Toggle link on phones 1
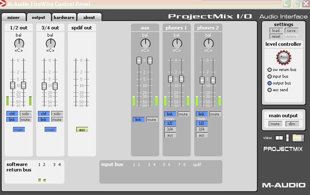310x195 pixels. pyautogui.click(x=170, y=114)
